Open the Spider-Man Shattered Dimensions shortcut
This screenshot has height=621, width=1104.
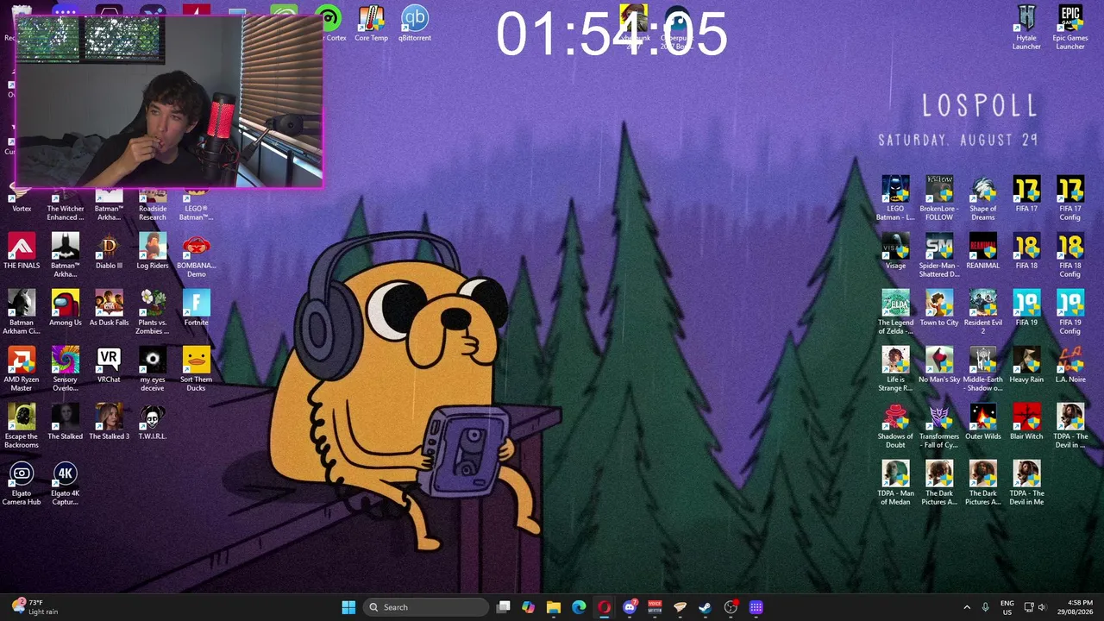[939, 255]
